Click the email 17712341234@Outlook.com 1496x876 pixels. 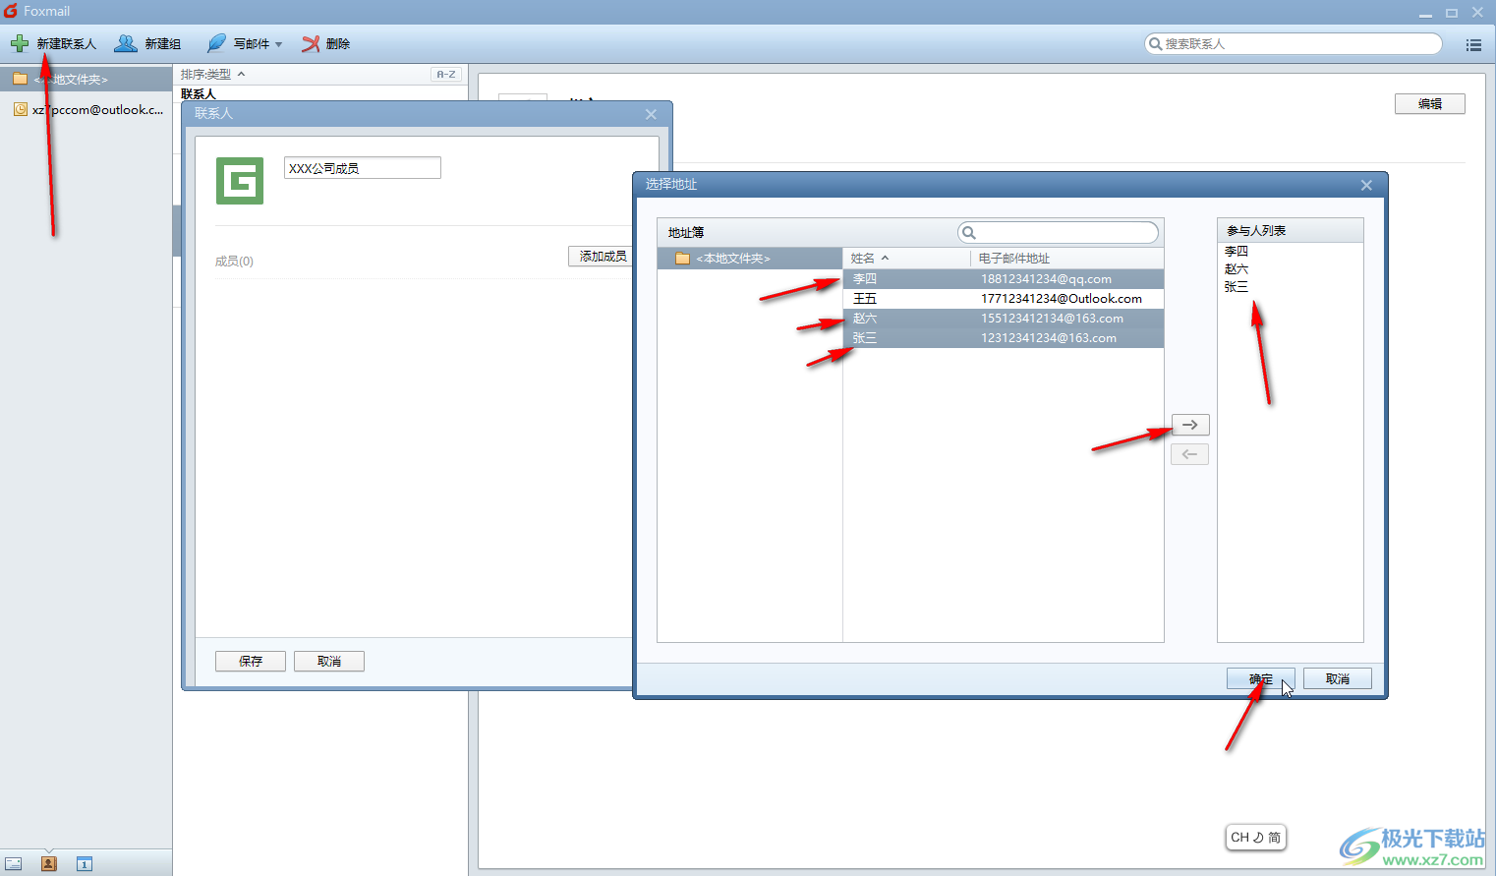(x=1062, y=299)
